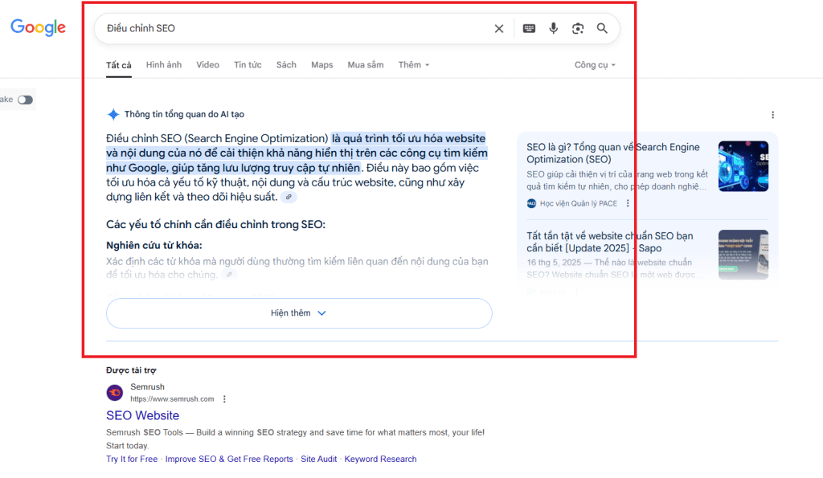Clear the search box with X icon
823x478 pixels.
click(499, 29)
